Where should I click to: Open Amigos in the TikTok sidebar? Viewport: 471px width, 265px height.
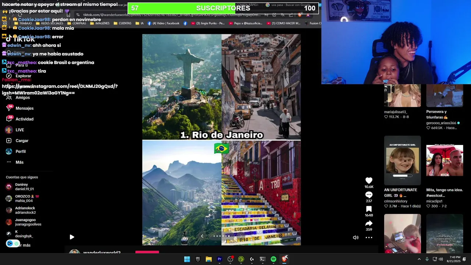tap(22, 98)
